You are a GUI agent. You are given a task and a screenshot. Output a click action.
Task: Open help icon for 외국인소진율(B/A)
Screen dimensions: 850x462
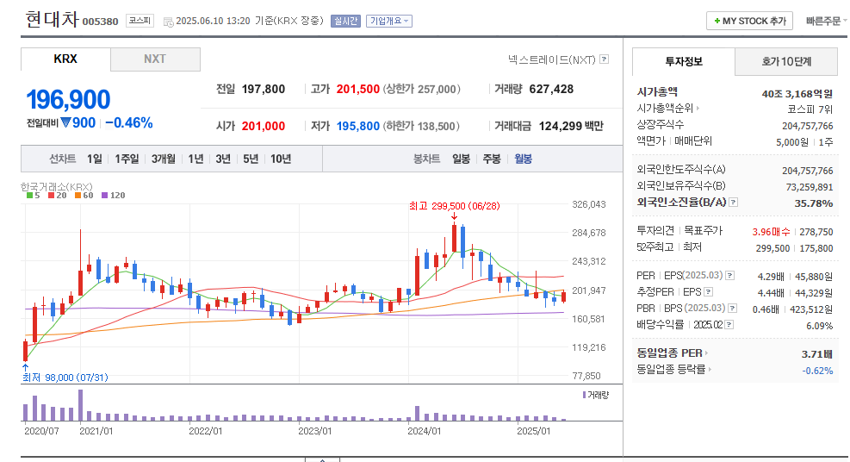pyautogui.click(x=733, y=203)
